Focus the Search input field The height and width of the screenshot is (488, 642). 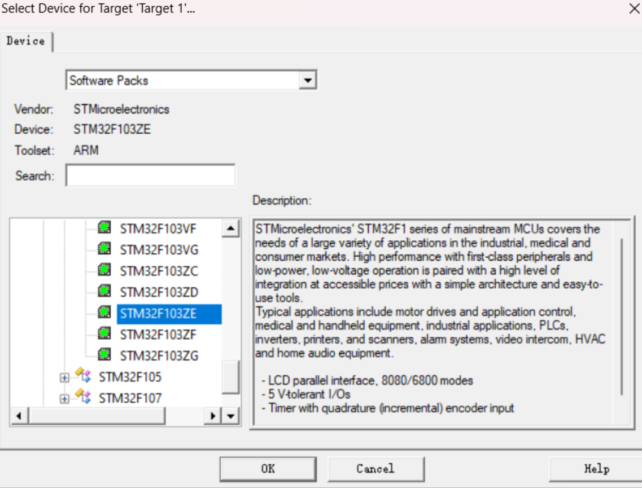coord(150,175)
